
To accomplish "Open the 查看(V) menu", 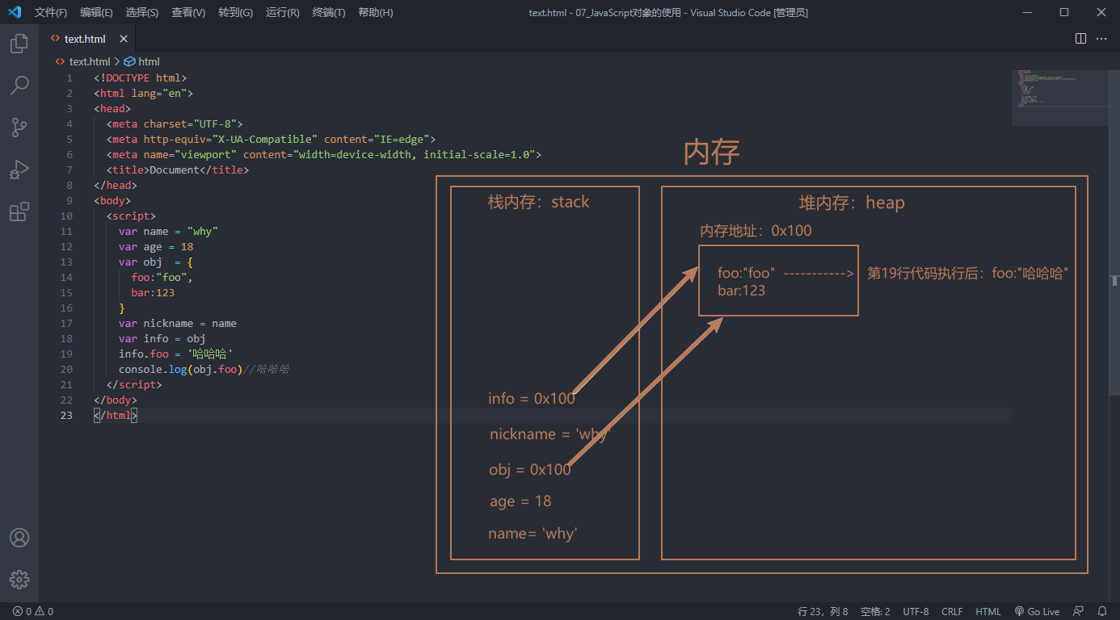I will click(188, 12).
